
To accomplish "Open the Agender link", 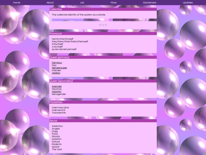I will [57, 86].
